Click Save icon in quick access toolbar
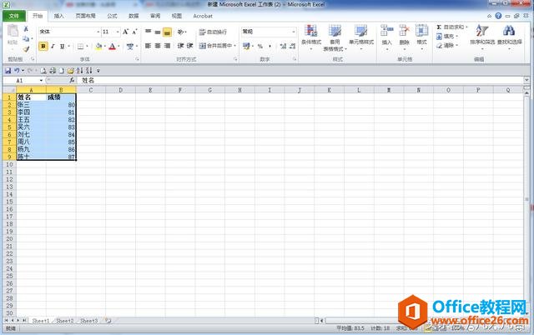The width and height of the screenshot is (534, 335). (x=8, y=71)
